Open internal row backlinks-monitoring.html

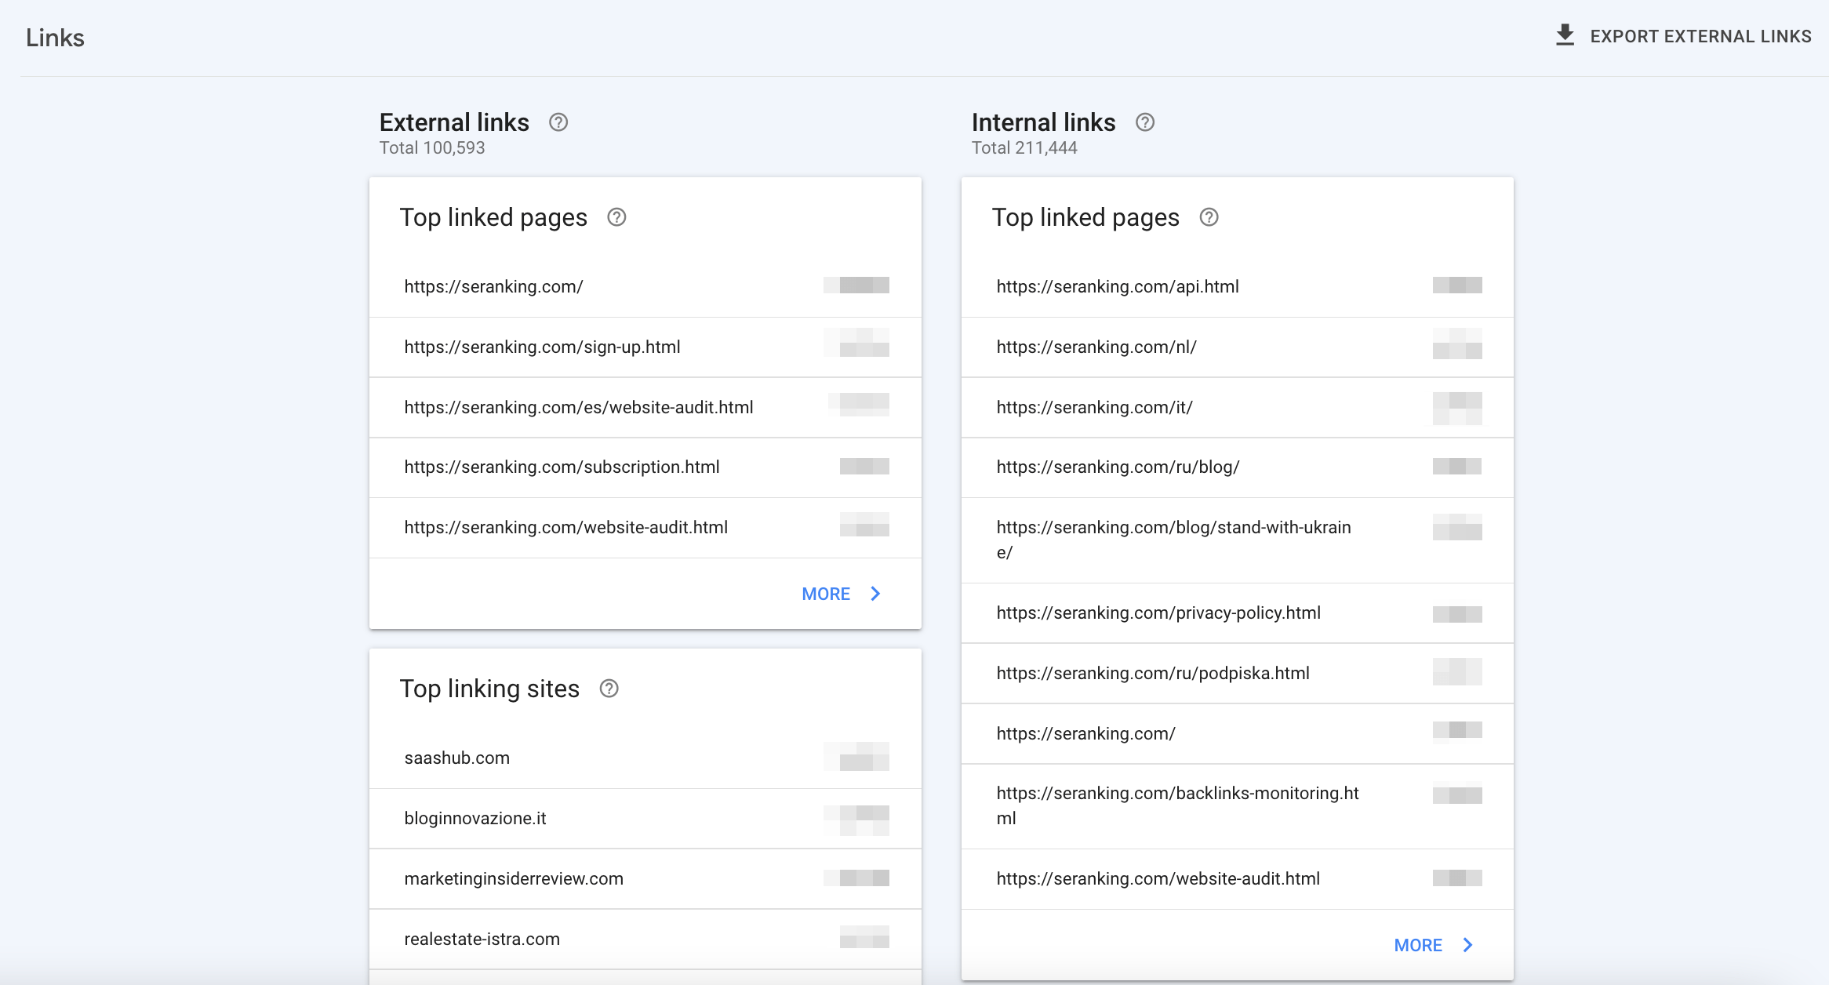coord(1238,806)
